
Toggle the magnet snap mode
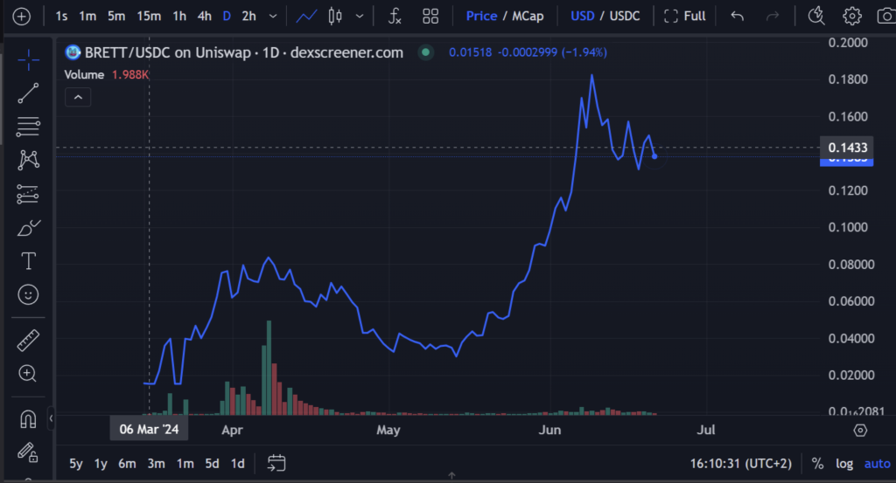pos(28,420)
